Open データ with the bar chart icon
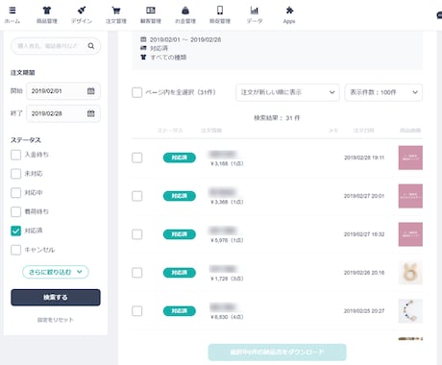The width and height of the screenshot is (442, 365). [x=255, y=11]
